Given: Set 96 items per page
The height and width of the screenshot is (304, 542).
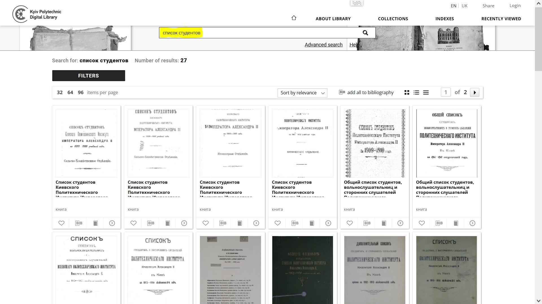Looking at the screenshot, I should [80, 92].
